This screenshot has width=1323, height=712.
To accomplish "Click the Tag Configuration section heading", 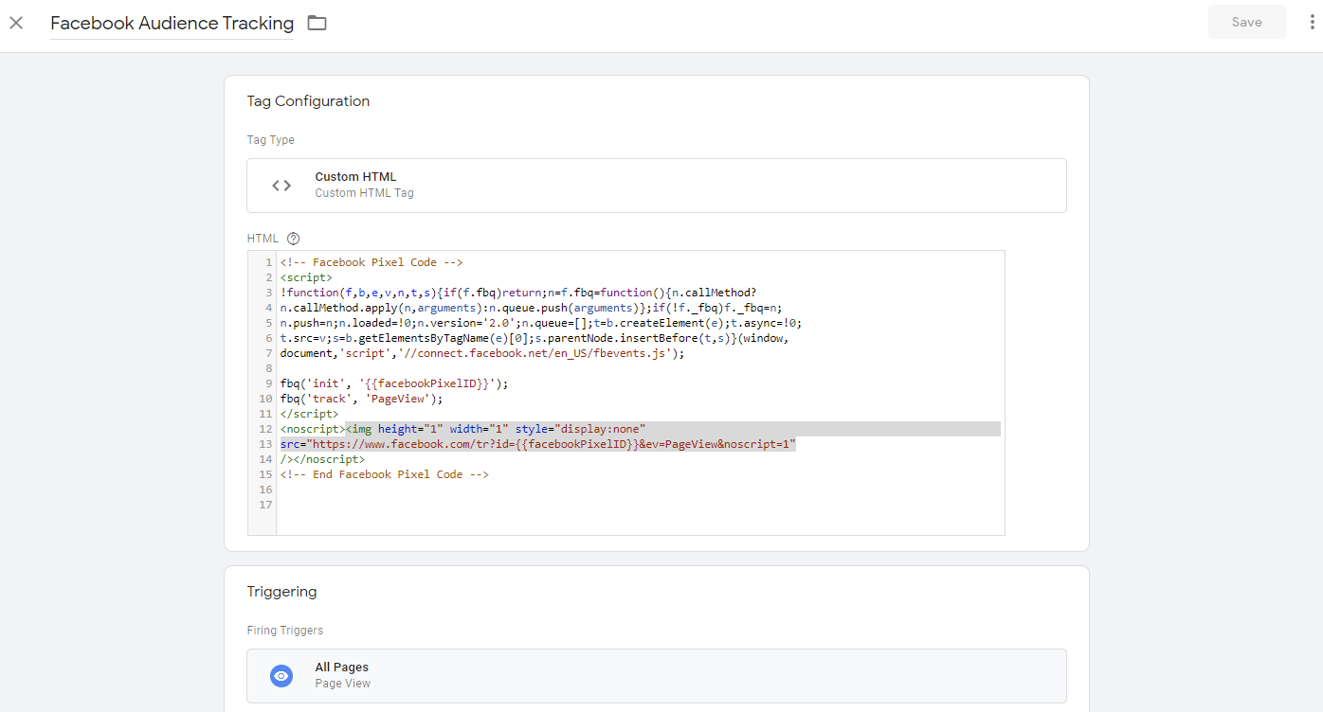I will (x=308, y=101).
